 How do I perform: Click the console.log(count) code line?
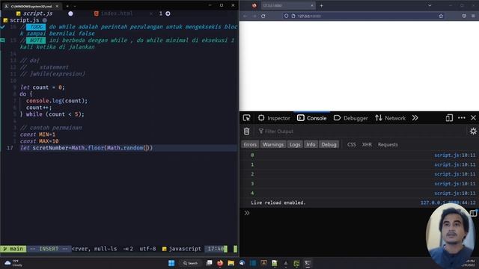[57, 101]
